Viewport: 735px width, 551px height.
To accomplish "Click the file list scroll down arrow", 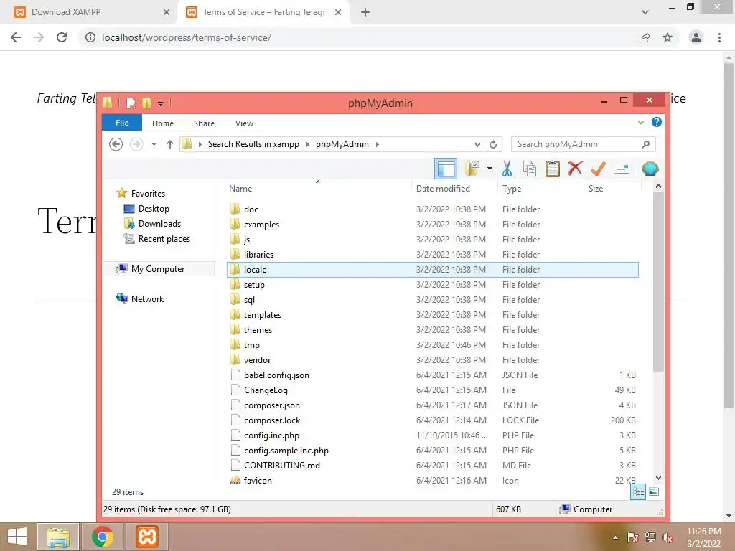I will coord(658,478).
